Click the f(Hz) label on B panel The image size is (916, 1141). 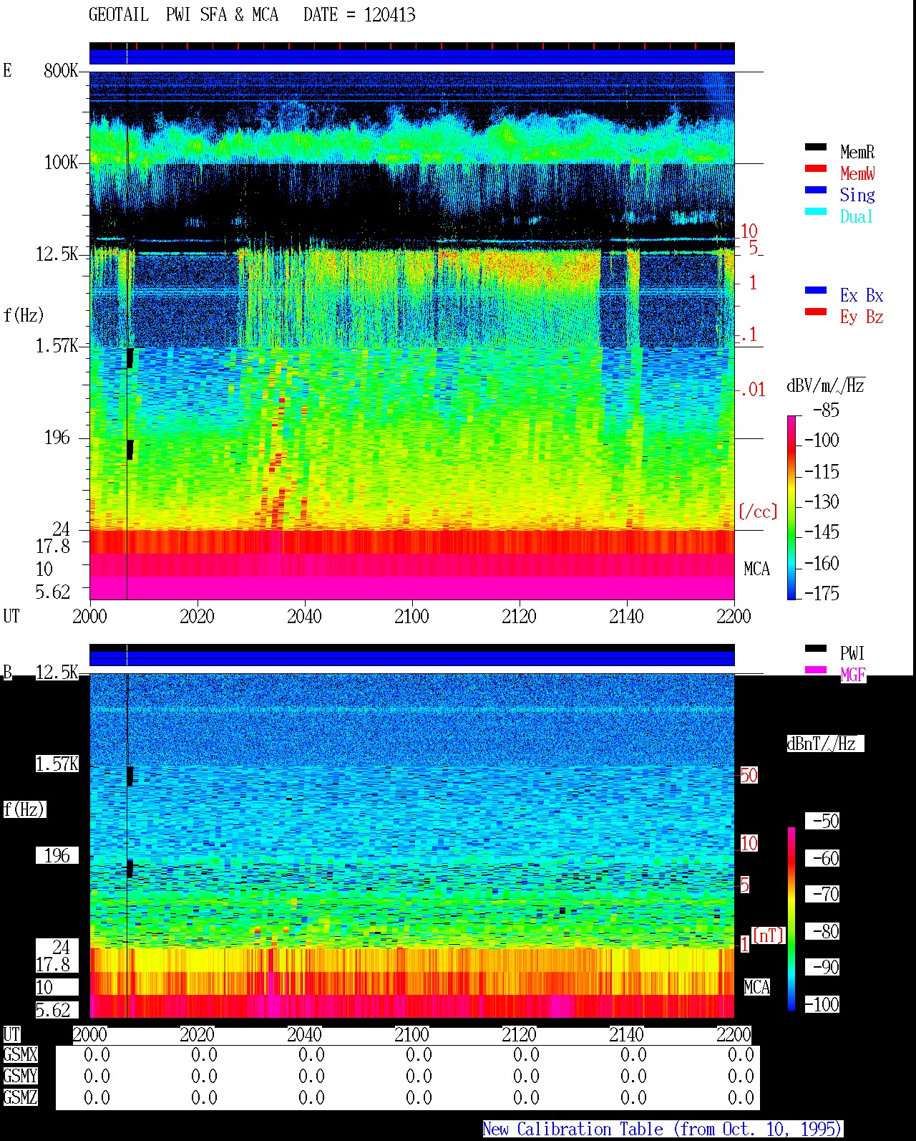click(x=24, y=809)
